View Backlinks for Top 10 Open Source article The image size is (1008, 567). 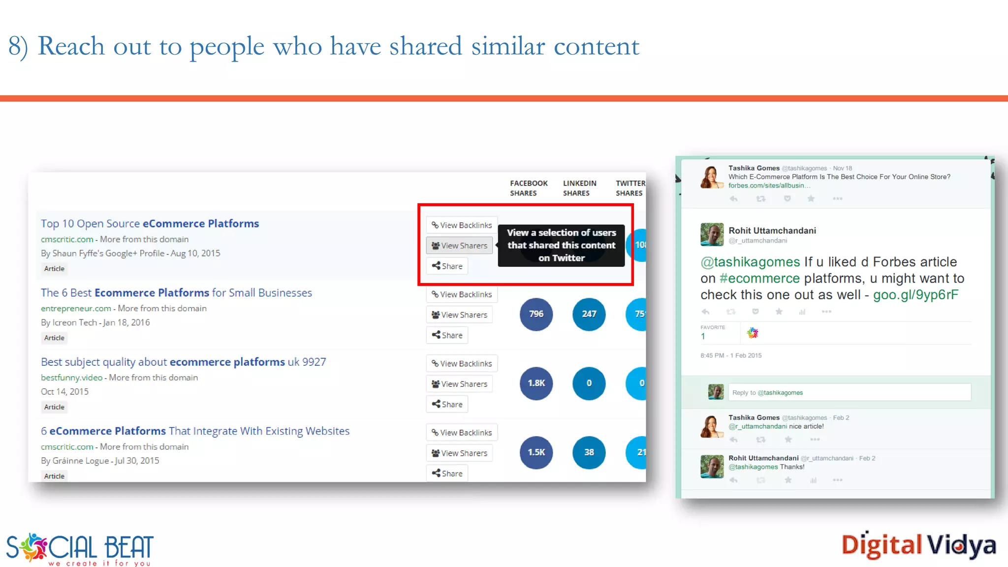[x=462, y=225]
